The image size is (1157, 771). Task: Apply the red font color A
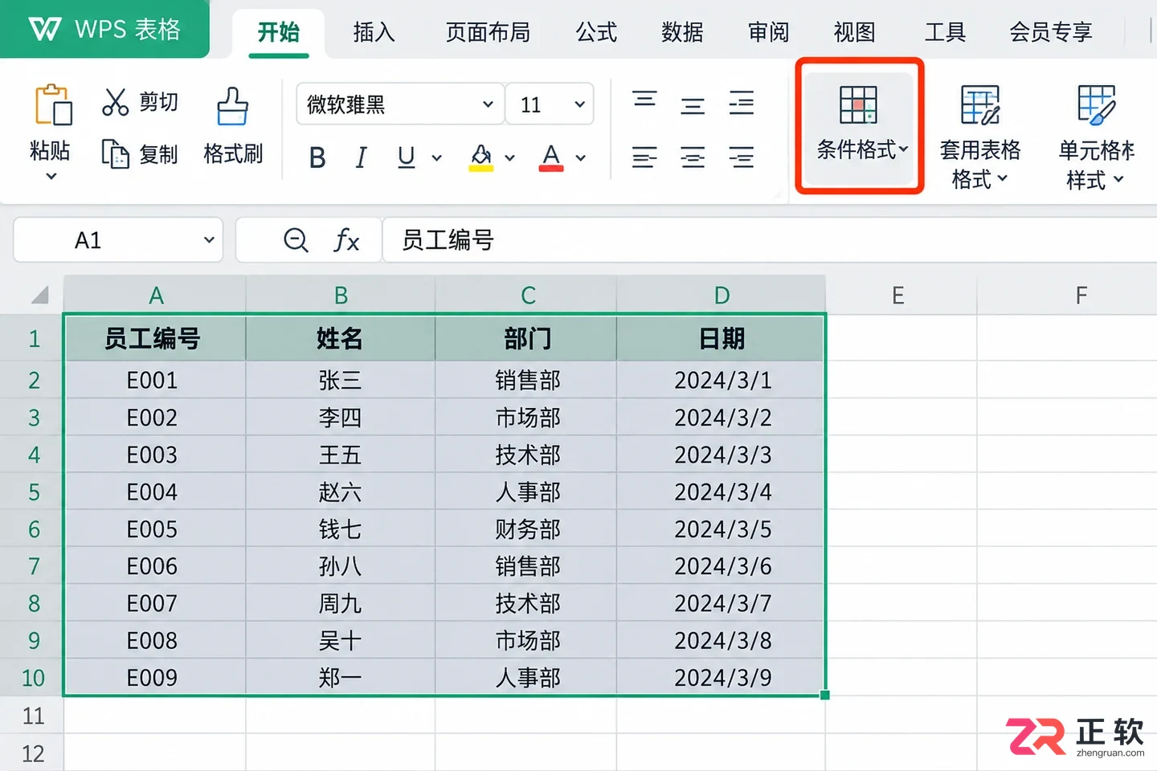click(551, 157)
